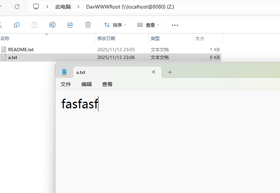Open the 查看 menu in Notepad
This screenshot has height=193, width=280.
tap(107, 84)
